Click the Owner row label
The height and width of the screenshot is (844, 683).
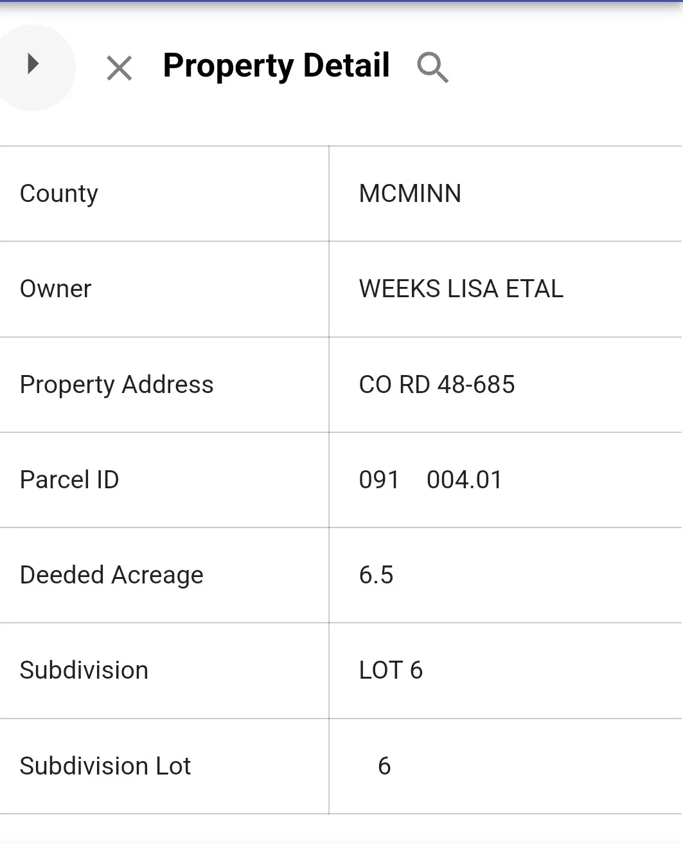pyautogui.click(x=56, y=289)
